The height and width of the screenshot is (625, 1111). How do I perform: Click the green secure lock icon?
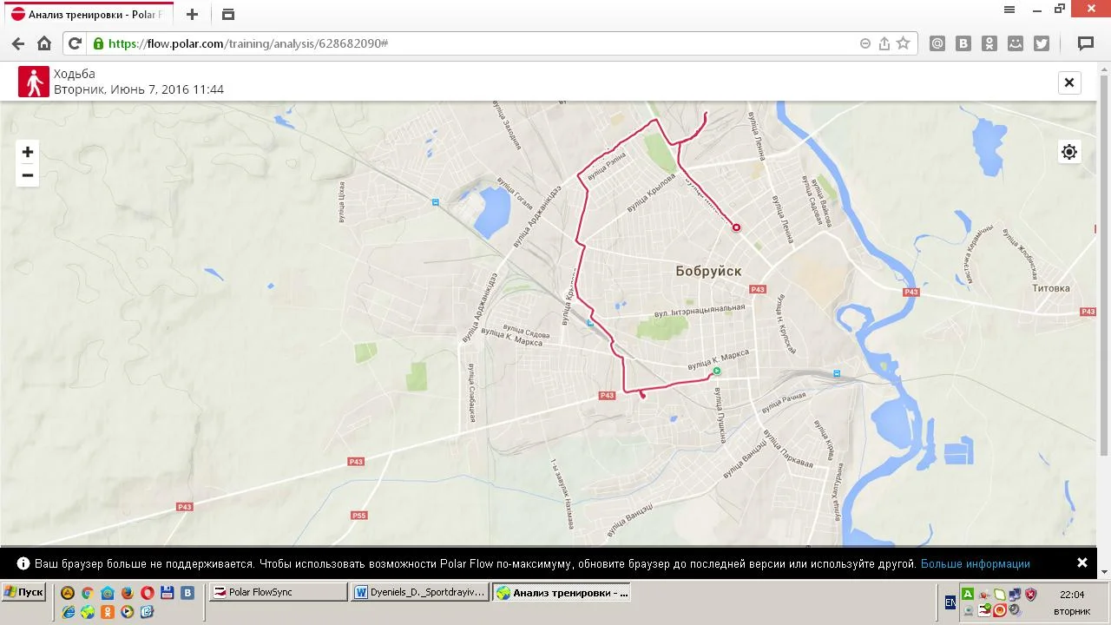[98, 43]
